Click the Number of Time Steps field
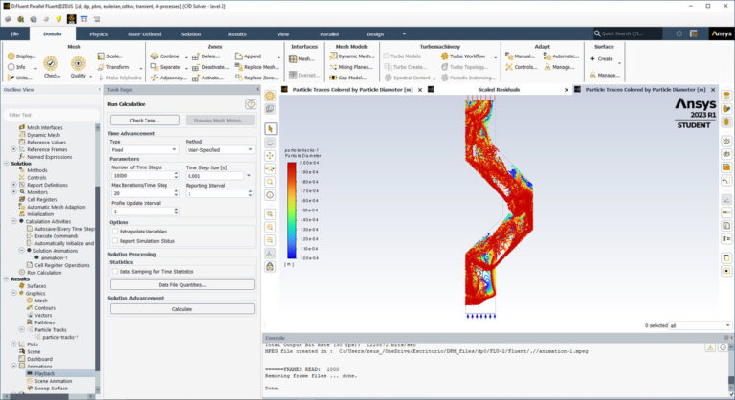Viewport: 735px width, 400px height. click(x=143, y=175)
